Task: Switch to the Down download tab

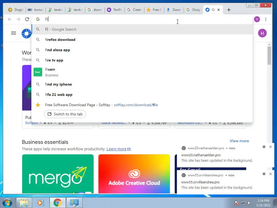Action: [174, 10]
